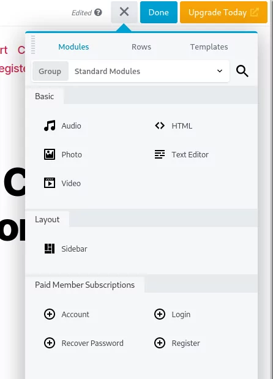Screen dimensions: 273x379
Task: Add the Account module plus icon
Action: click(50, 314)
